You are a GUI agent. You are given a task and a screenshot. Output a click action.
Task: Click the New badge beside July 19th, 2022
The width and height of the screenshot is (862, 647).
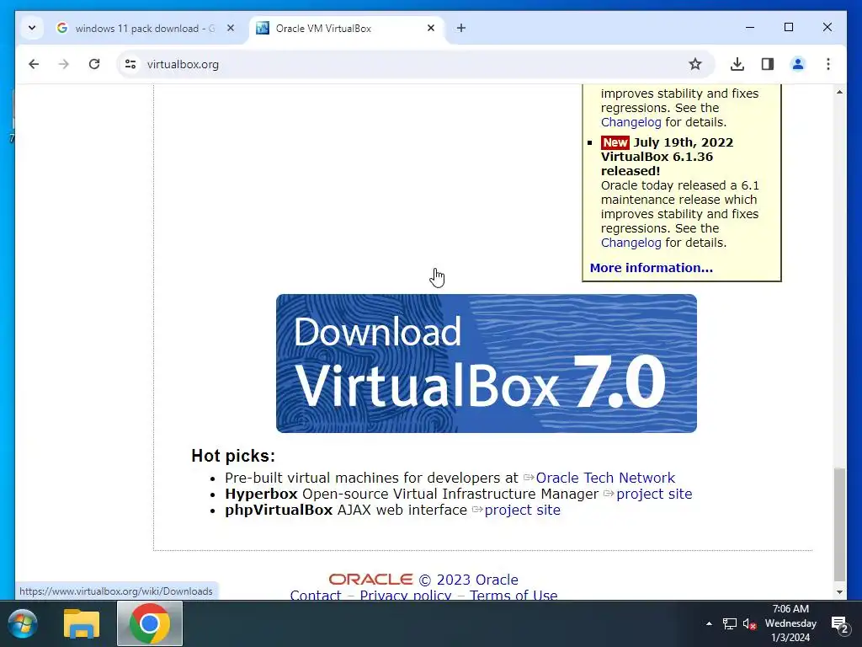tap(615, 142)
